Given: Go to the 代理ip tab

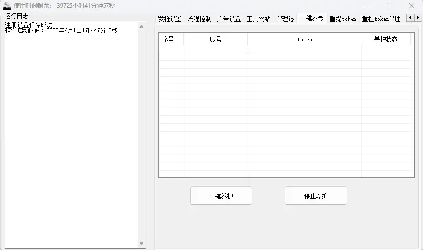Looking at the screenshot, I should point(285,19).
